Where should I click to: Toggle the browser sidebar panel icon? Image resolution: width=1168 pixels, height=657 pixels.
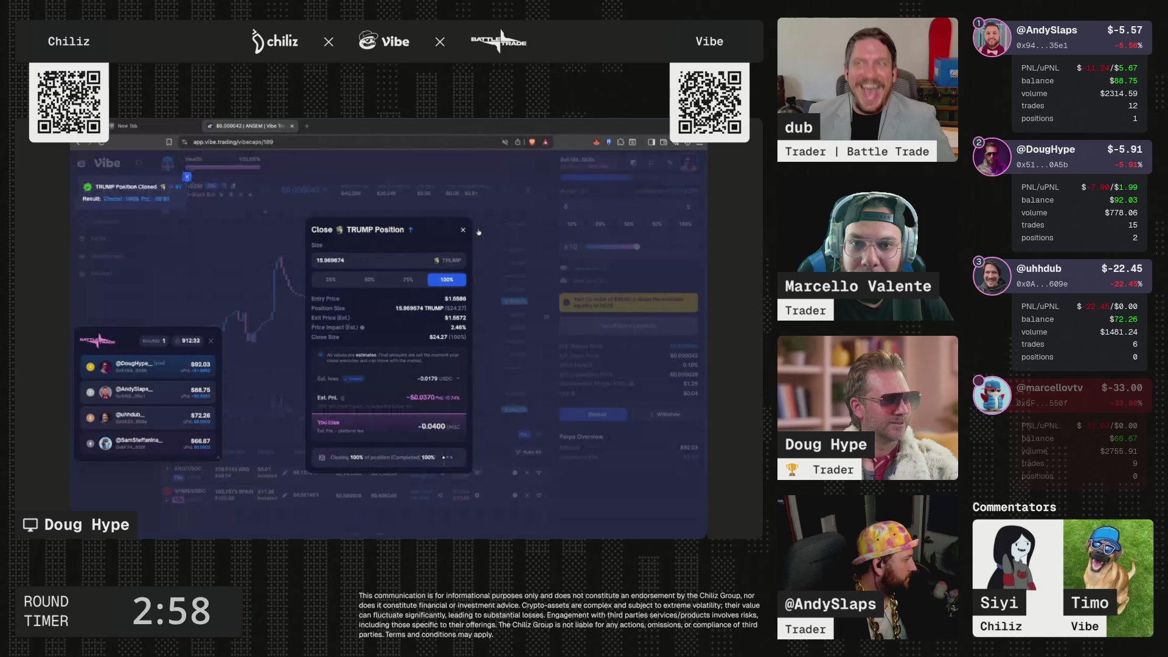pyautogui.click(x=652, y=142)
